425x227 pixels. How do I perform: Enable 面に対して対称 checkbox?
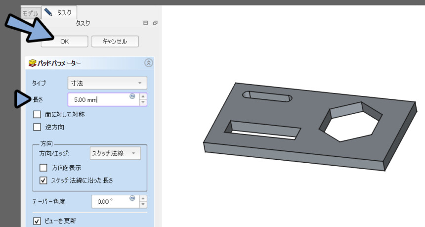[x=37, y=114]
